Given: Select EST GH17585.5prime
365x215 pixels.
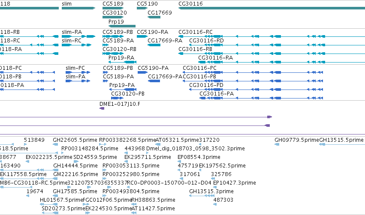Looking at the screenshot, I should pos(75,191).
